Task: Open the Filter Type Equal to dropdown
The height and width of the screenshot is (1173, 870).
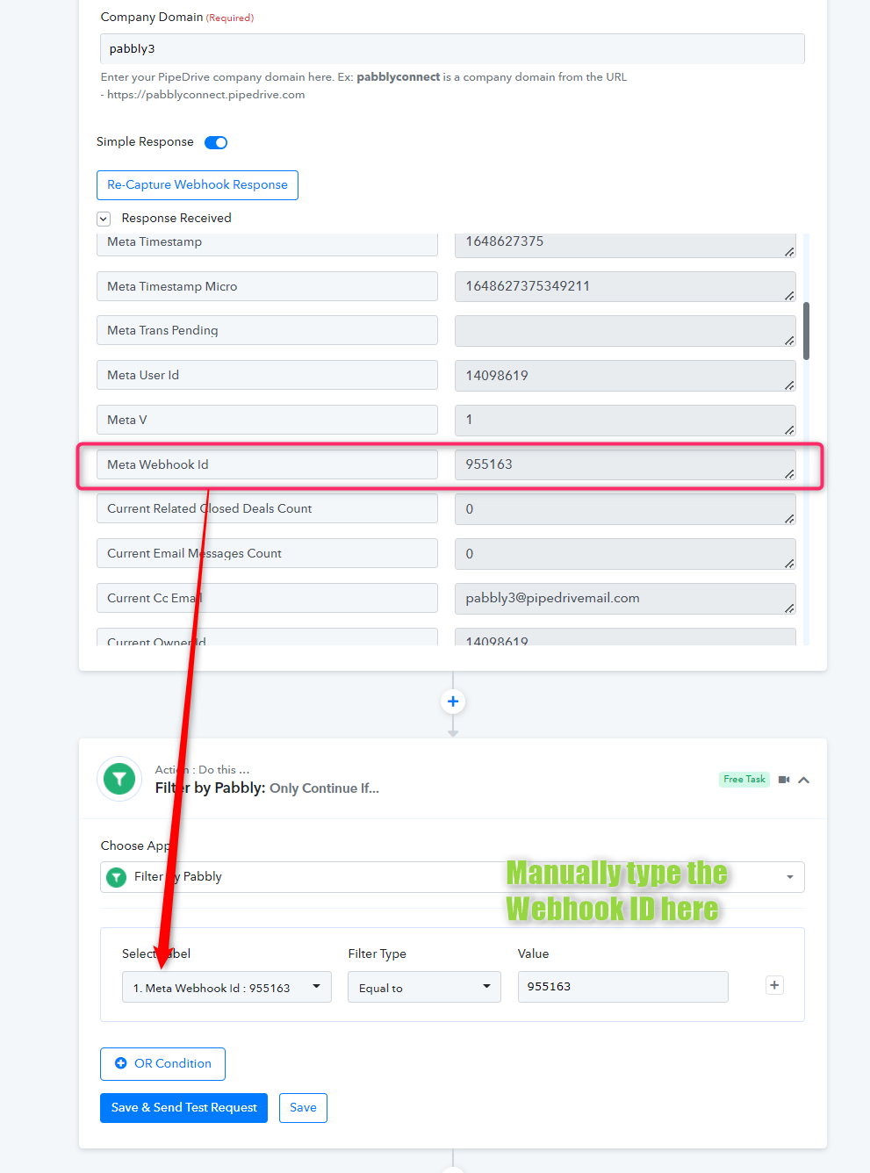Action: click(424, 987)
